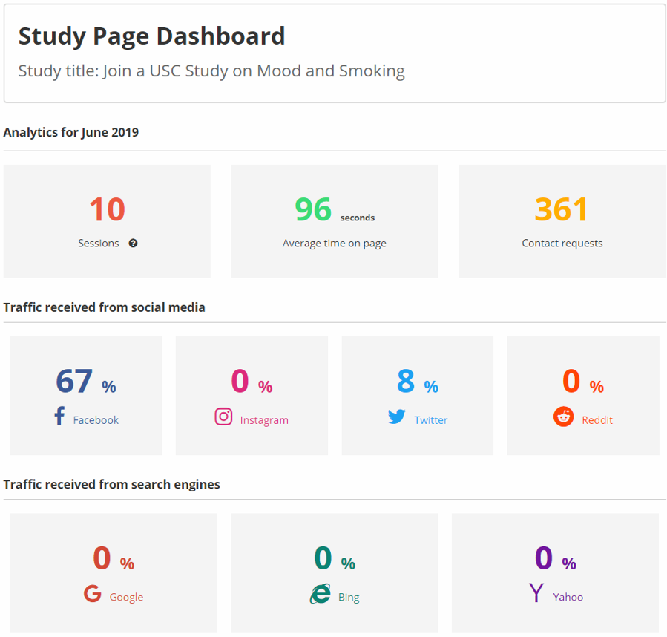Viewport: 667px width, 637px height.
Task: Click the Instagram camera icon
Action: pos(223,416)
